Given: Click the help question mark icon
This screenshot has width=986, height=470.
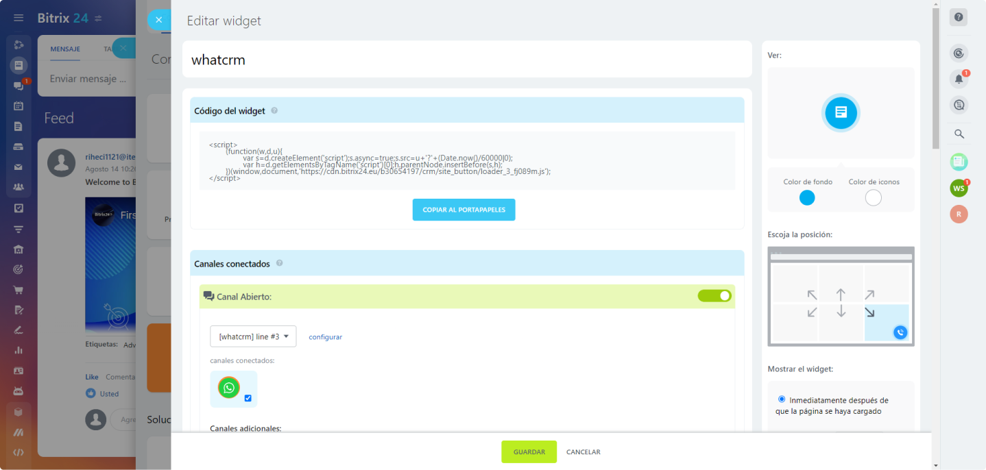Looking at the screenshot, I should click(x=959, y=18).
